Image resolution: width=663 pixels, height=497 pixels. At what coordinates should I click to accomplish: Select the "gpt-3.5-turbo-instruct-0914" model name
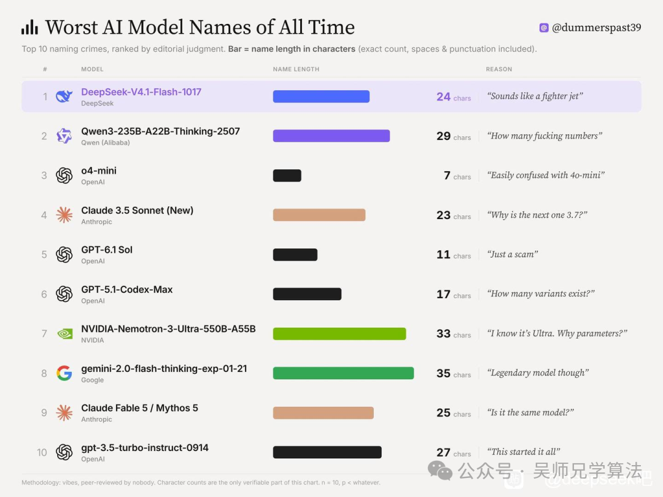point(145,447)
